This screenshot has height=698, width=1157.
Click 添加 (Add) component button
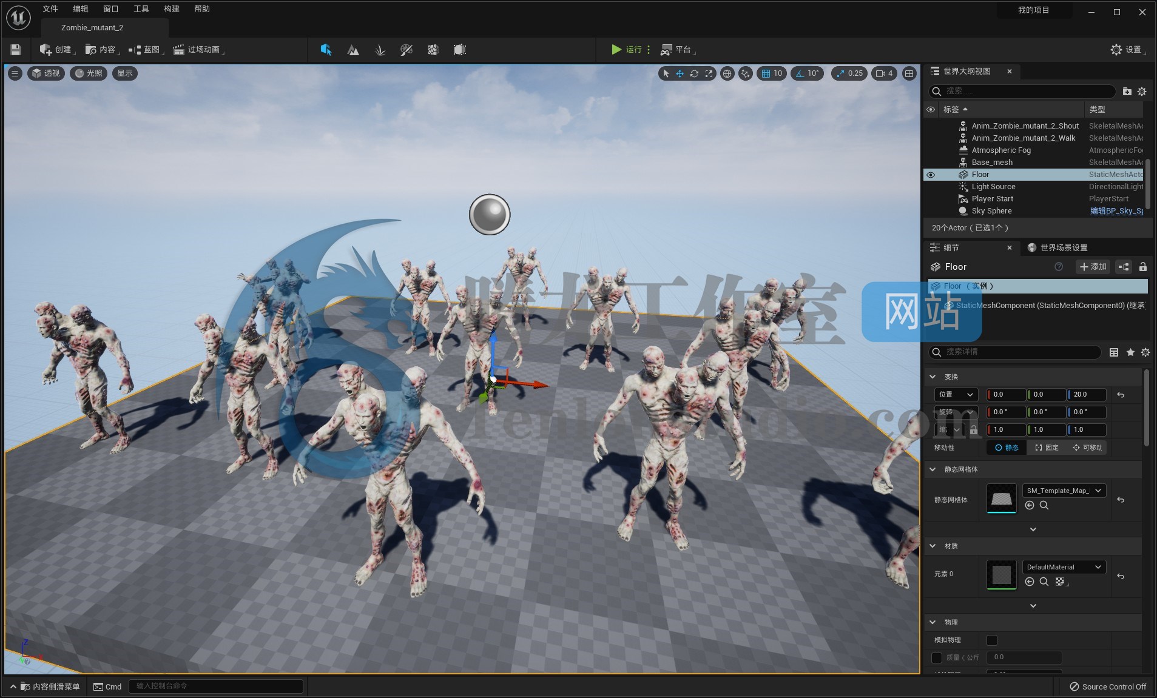[x=1093, y=267]
